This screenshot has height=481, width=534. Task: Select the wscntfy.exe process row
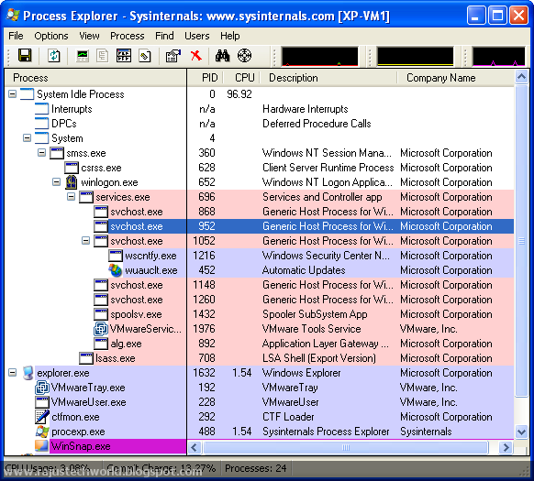(259, 256)
